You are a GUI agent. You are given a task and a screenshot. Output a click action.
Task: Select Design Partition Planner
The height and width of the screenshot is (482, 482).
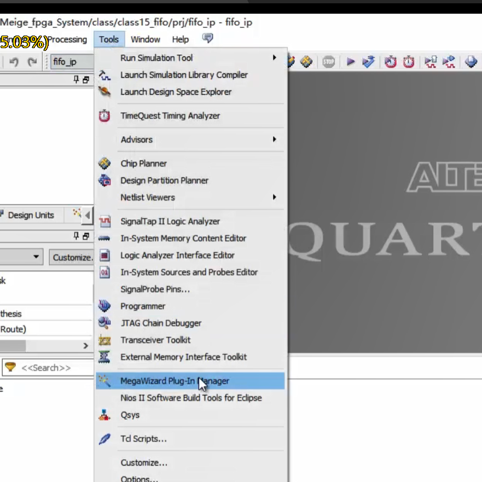coord(190,181)
